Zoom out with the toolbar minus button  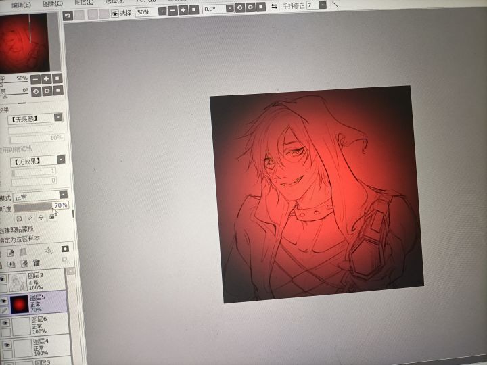coord(172,11)
